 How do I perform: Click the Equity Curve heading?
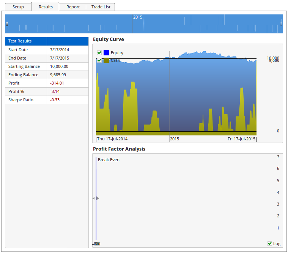click(109, 39)
